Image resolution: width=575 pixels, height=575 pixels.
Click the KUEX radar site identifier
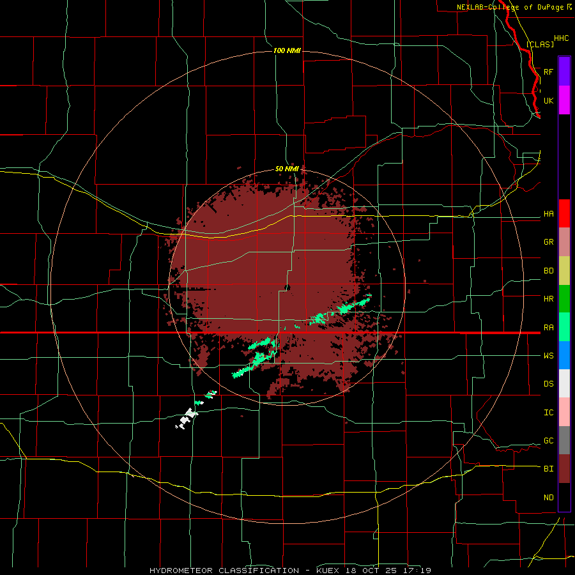[328, 571]
